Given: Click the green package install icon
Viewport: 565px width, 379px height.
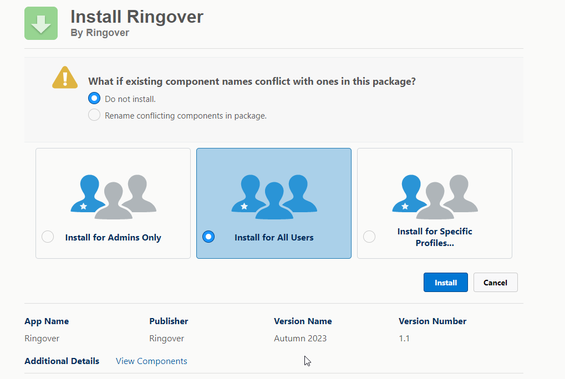Looking at the screenshot, I should 40,23.
